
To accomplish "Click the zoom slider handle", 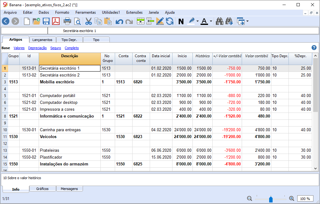I will pyautogui.click(x=271, y=199).
